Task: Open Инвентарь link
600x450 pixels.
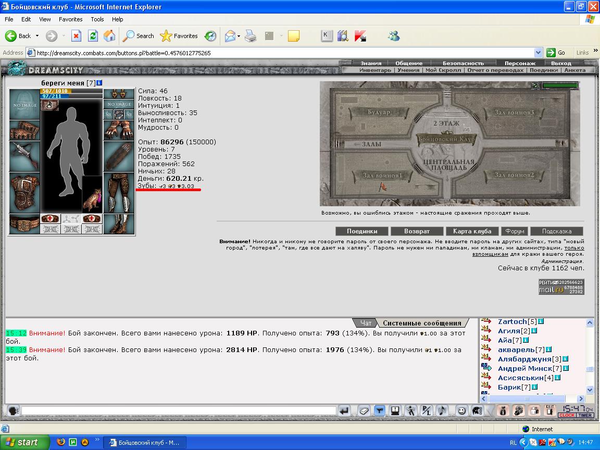Action: click(x=375, y=70)
